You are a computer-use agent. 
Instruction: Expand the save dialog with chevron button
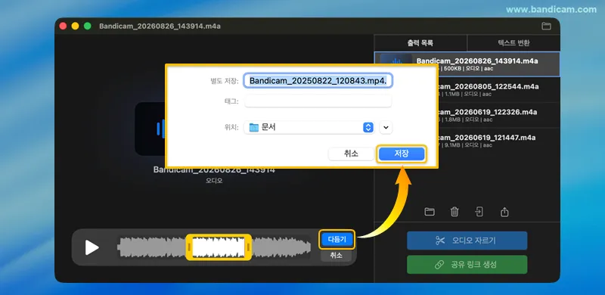(386, 127)
